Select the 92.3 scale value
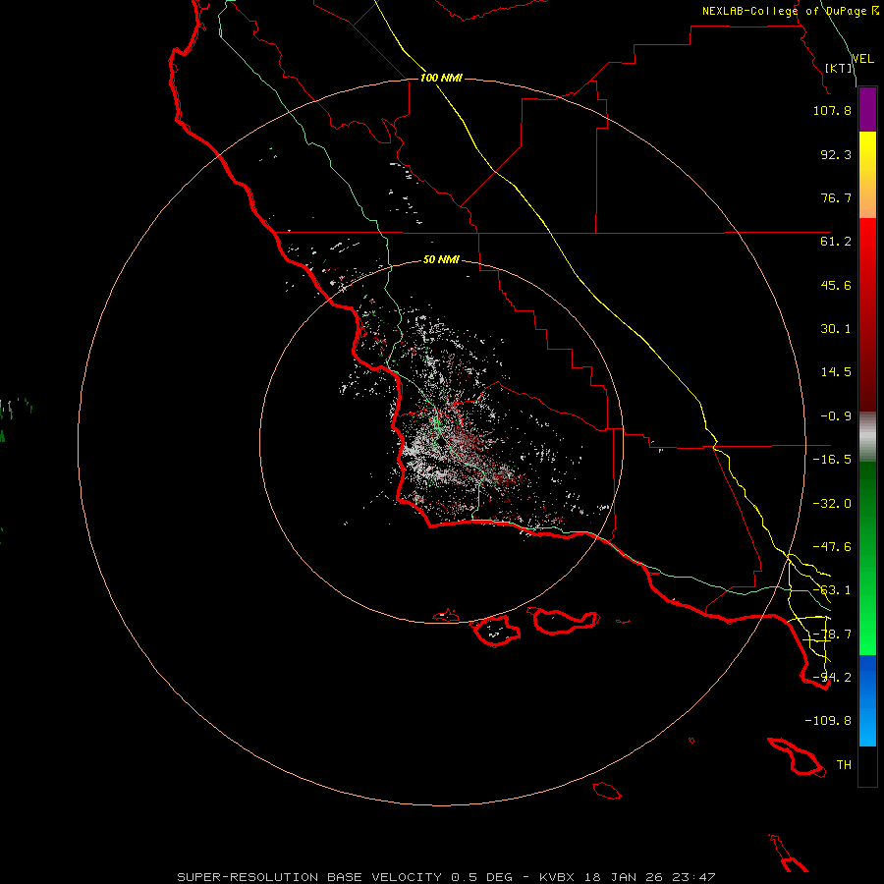Screen dimensions: 884x884 (x=836, y=154)
